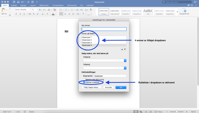Image resolution: width=199 pixels, height=113 pixels.
Task: Apply superscript formatting X²
Action: [x=38, y=14]
